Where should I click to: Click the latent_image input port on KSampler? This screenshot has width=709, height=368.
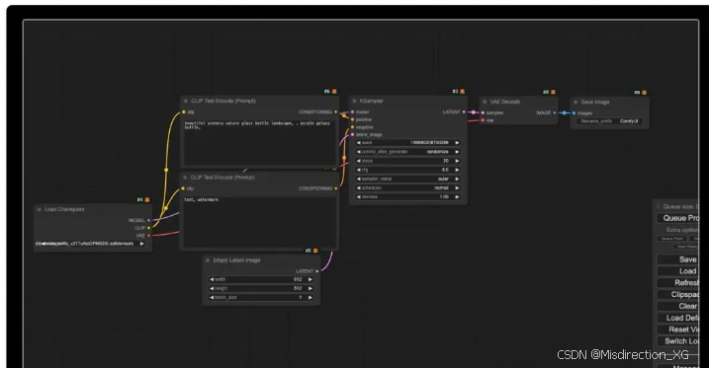pyautogui.click(x=353, y=134)
